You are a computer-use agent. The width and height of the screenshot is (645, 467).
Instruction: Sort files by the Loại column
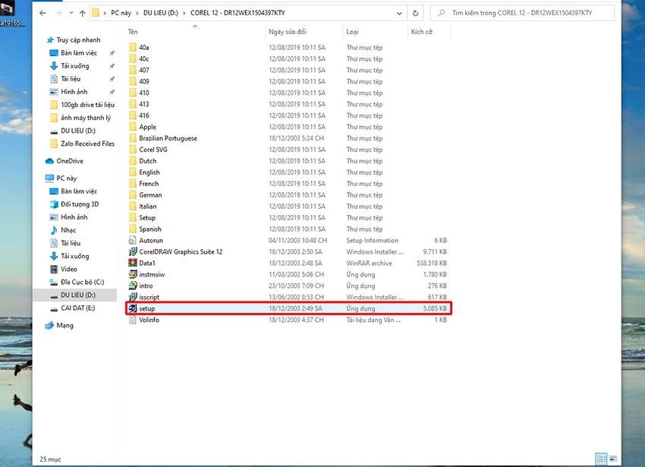point(352,32)
